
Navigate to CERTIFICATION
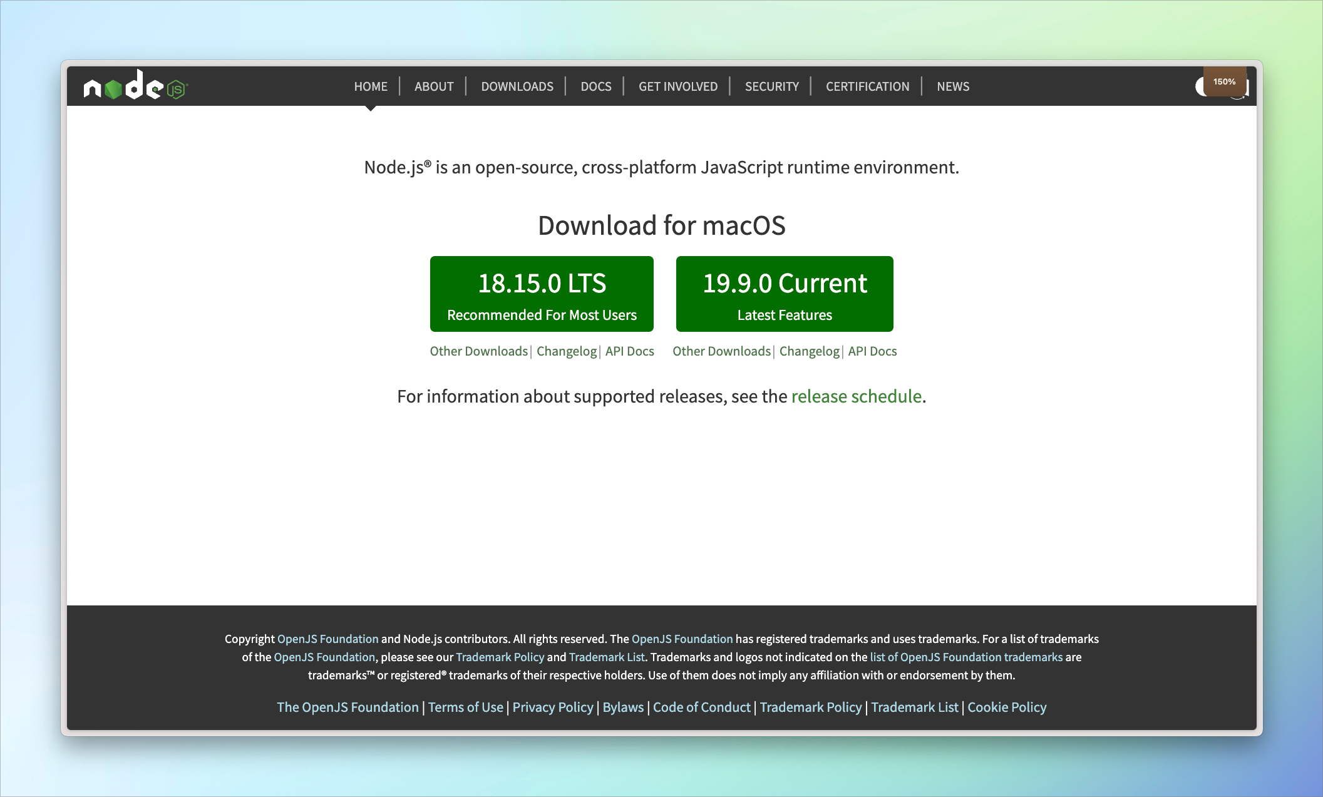(868, 86)
